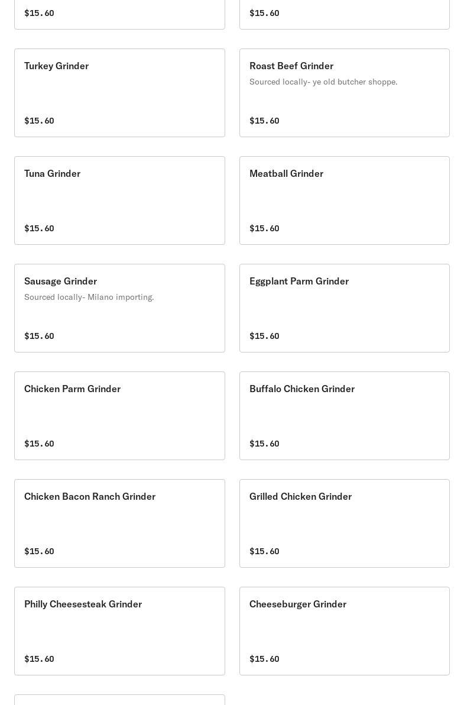The height and width of the screenshot is (705, 464).
Task: Click the Cheeseburger Grinder price label
Action: 264,659
